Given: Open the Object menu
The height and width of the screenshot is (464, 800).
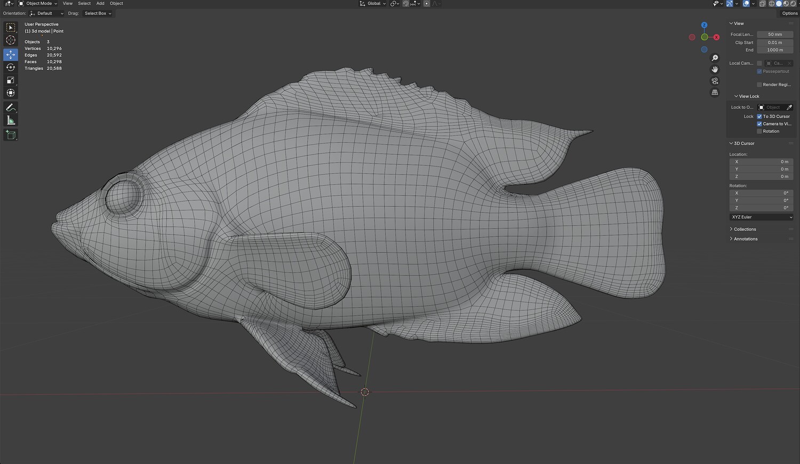Looking at the screenshot, I should (x=116, y=4).
